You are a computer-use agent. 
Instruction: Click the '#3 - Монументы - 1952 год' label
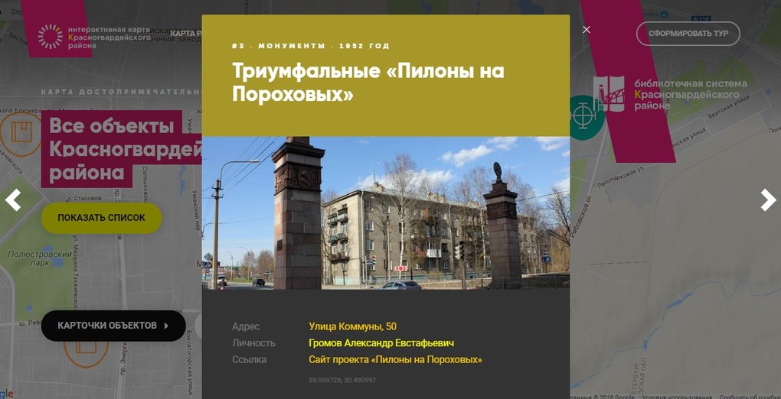point(311,46)
